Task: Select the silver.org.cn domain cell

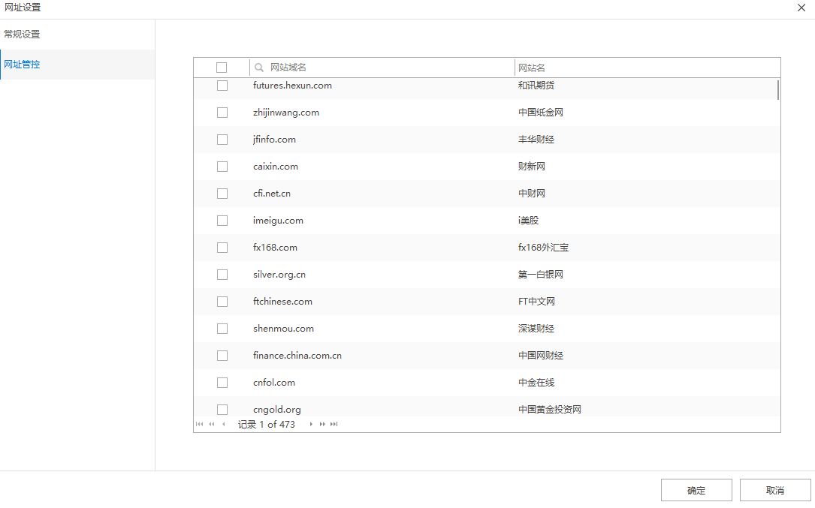Action: point(279,274)
